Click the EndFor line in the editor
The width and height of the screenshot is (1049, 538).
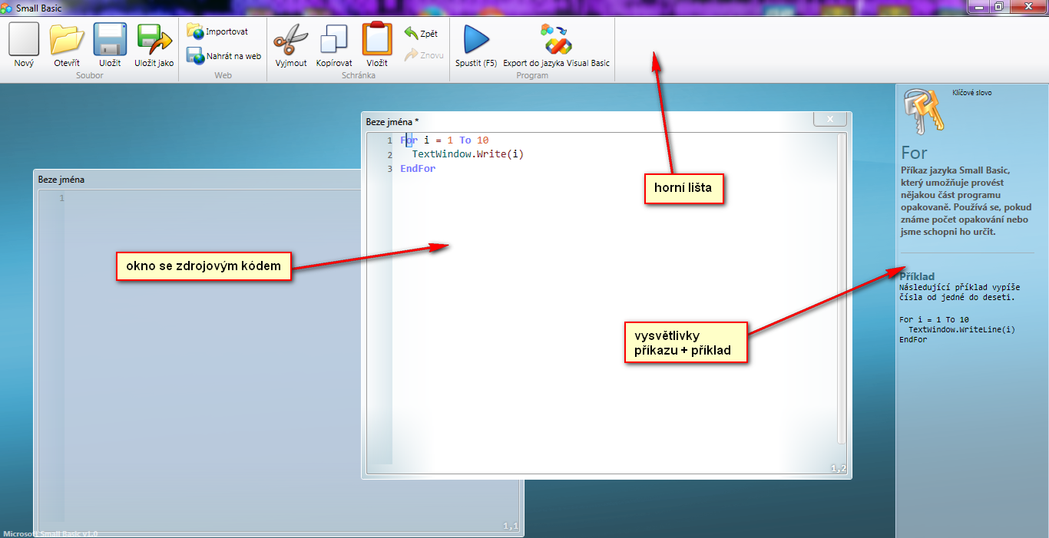coord(418,168)
